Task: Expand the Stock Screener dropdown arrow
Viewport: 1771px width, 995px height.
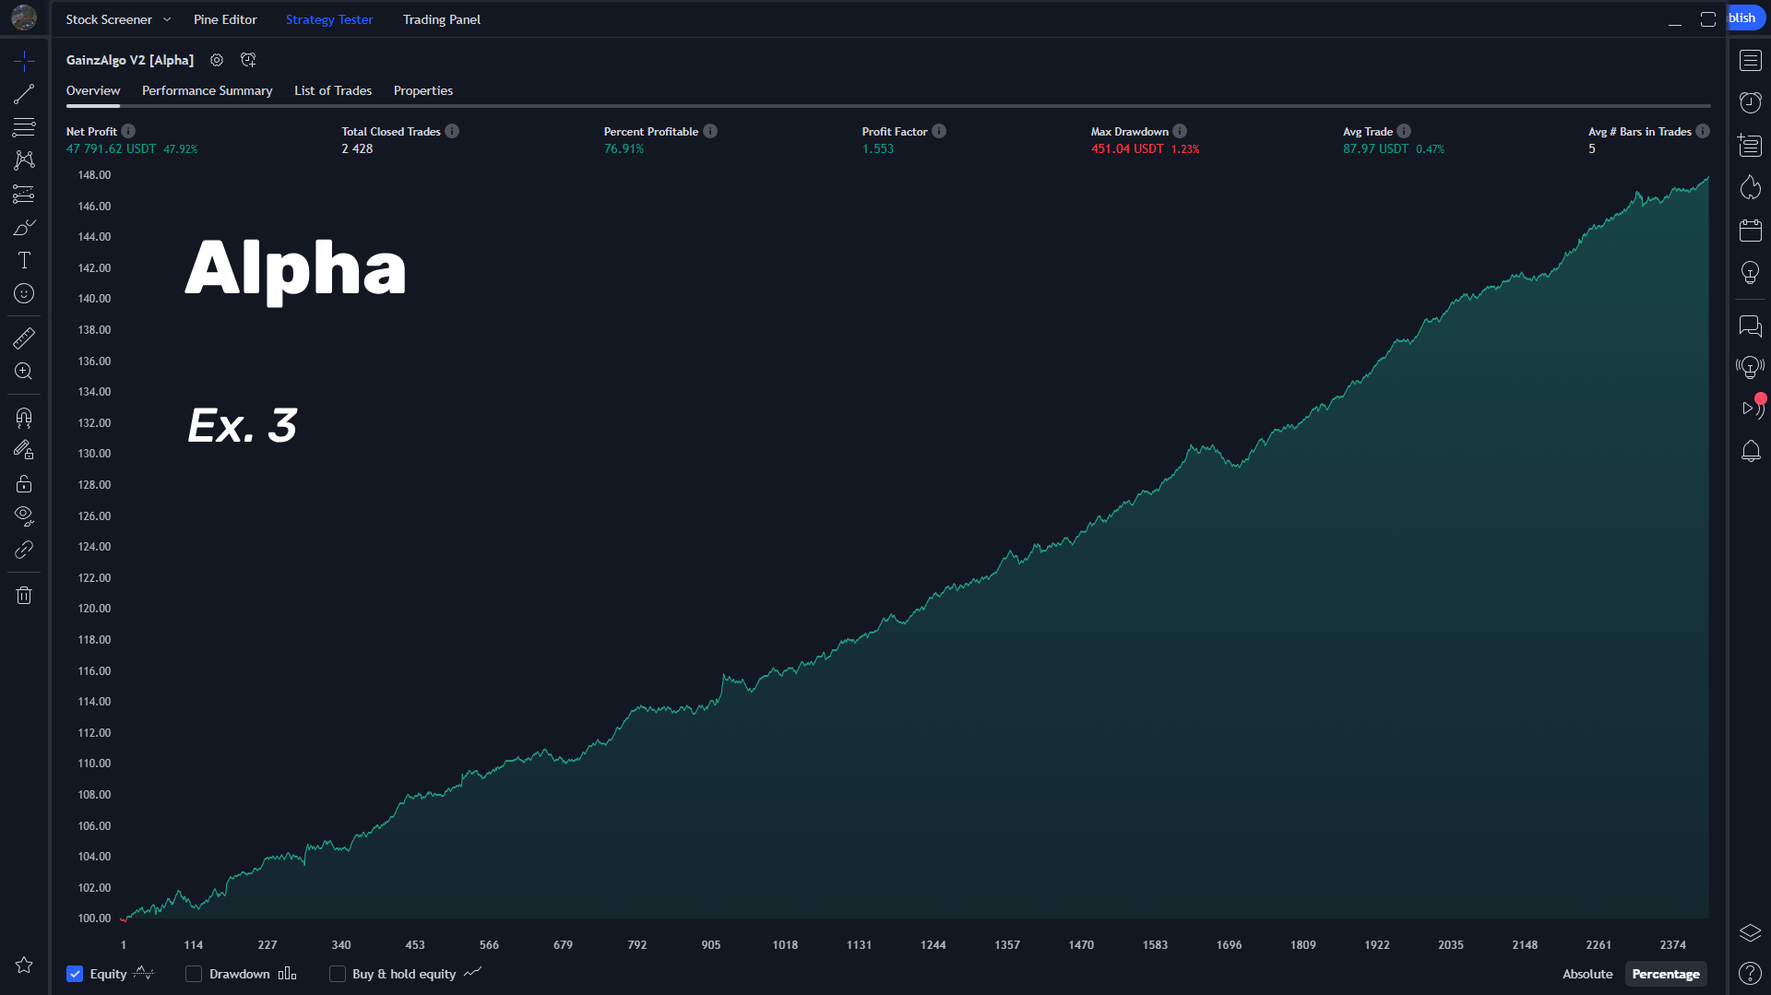Action: tap(167, 19)
